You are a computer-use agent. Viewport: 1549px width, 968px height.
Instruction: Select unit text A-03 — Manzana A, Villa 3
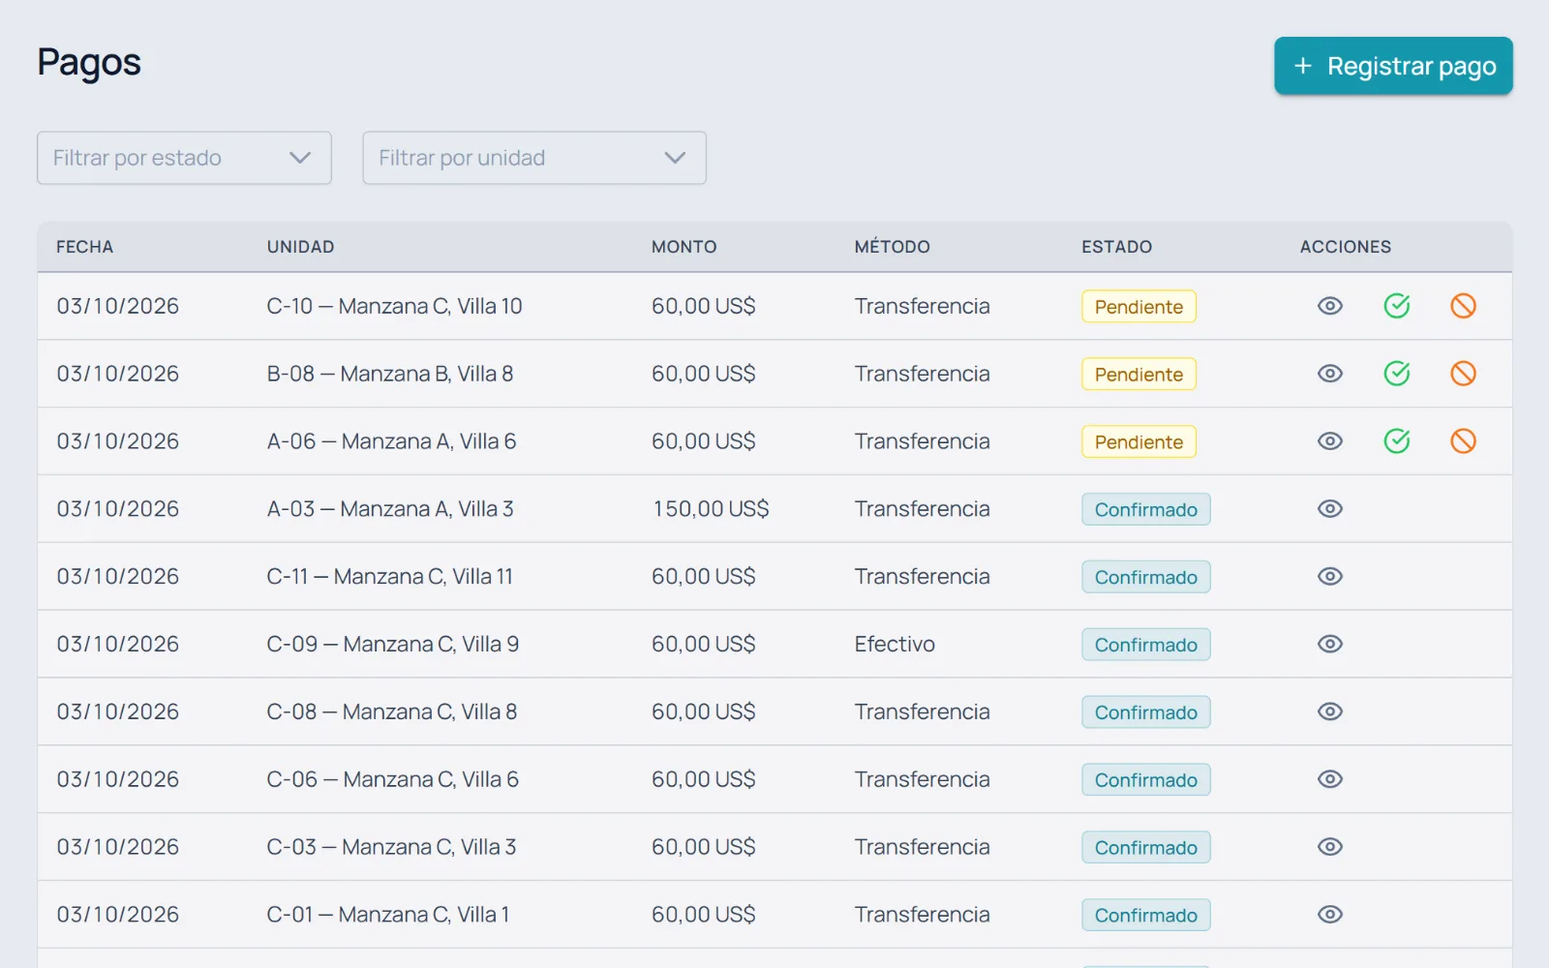pos(390,509)
